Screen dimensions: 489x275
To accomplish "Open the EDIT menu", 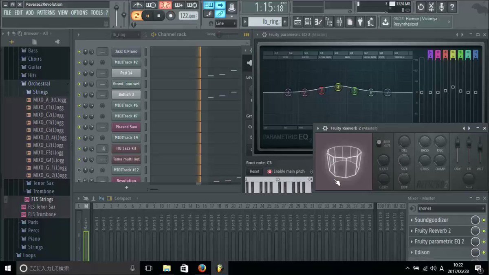I will 18,13.
